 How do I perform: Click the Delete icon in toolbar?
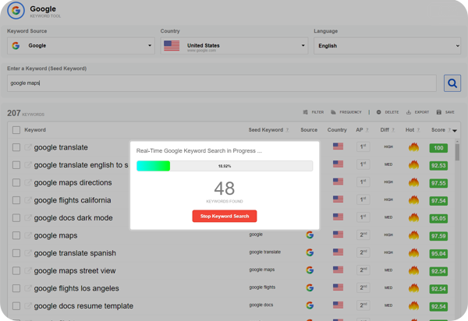tap(378, 112)
